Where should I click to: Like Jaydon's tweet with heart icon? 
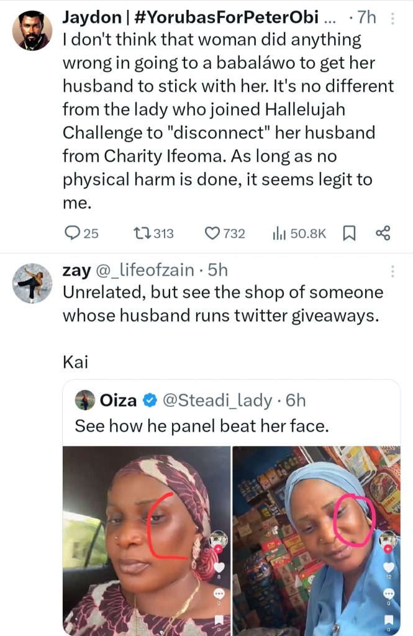coord(224,234)
